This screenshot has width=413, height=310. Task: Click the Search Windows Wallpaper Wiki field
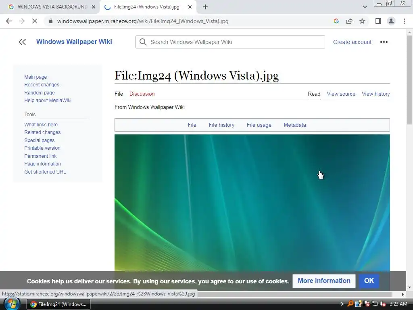click(x=230, y=42)
